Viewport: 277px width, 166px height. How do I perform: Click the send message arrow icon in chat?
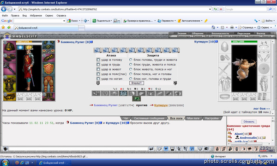tap(151, 149)
